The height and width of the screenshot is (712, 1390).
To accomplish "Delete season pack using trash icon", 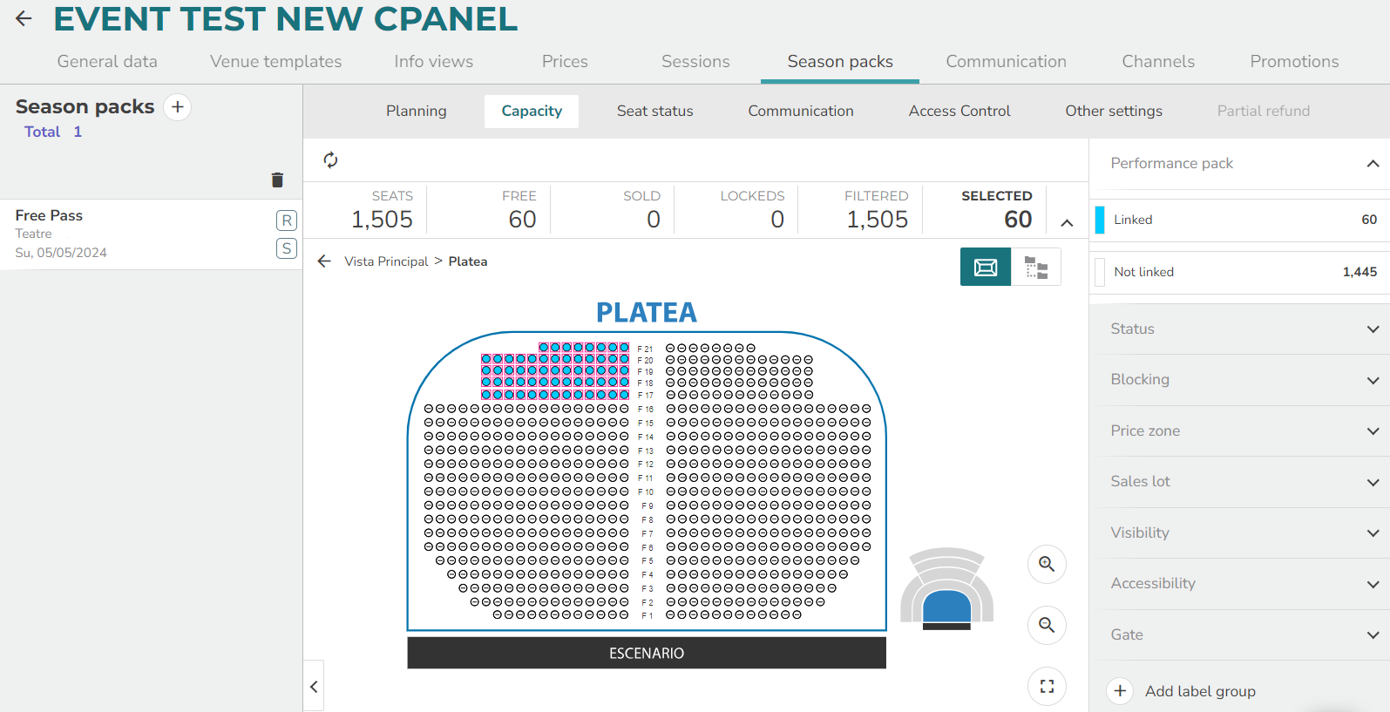I will (277, 180).
